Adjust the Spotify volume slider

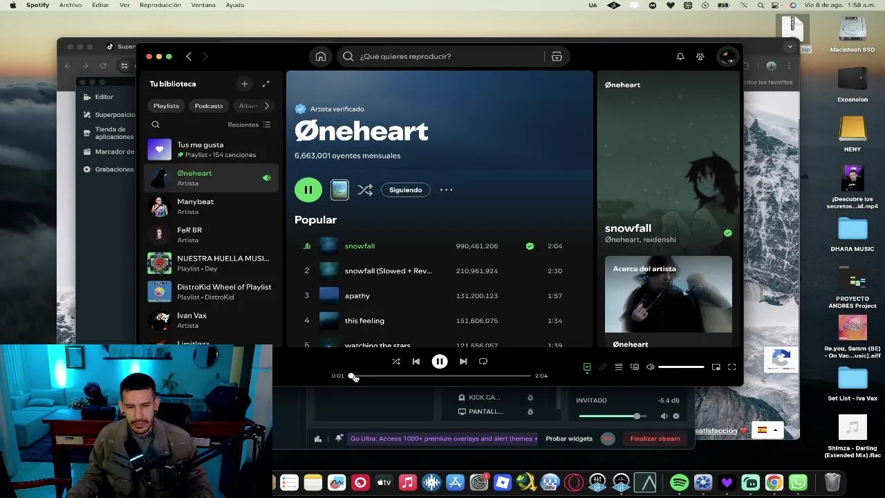(x=681, y=367)
